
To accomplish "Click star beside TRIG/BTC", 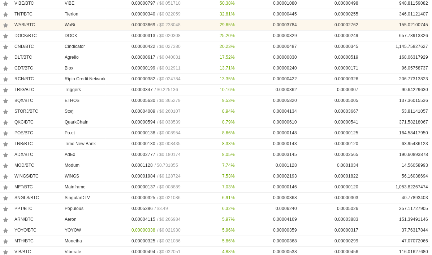I will (x=5, y=90).
